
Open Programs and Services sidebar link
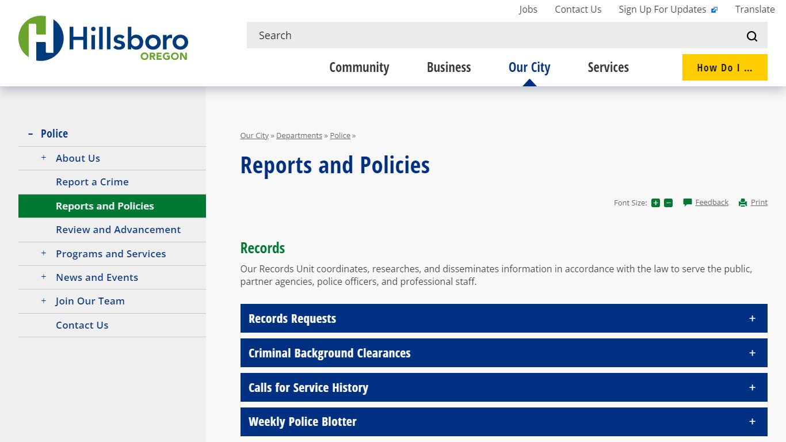(x=110, y=254)
